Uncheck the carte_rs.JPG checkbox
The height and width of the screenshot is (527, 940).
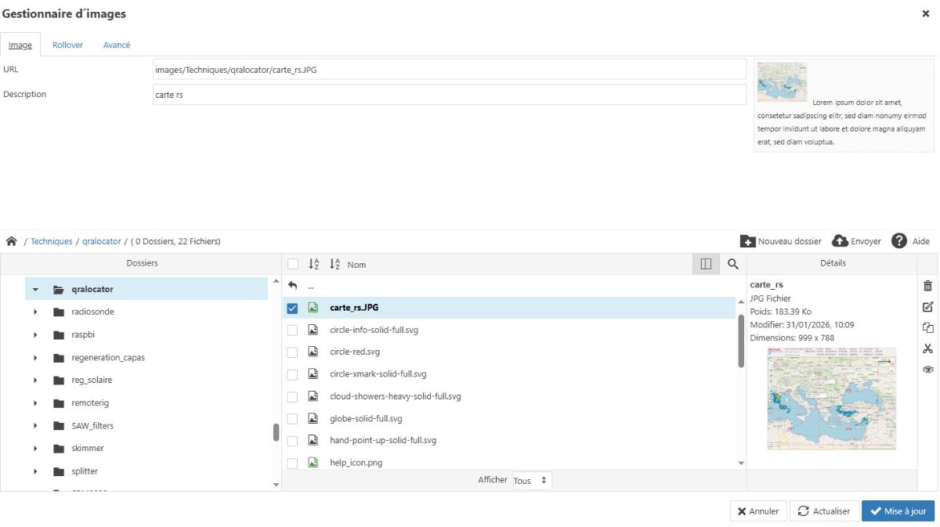(x=292, y=309)
